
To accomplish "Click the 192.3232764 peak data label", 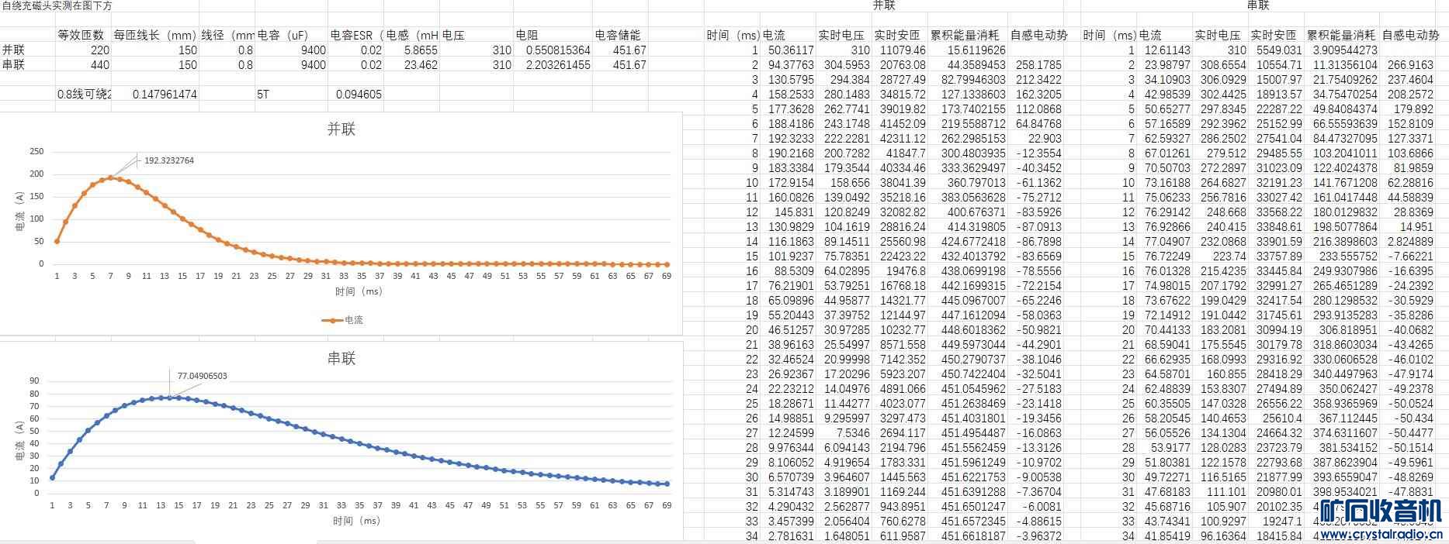I will pos(168,161).
